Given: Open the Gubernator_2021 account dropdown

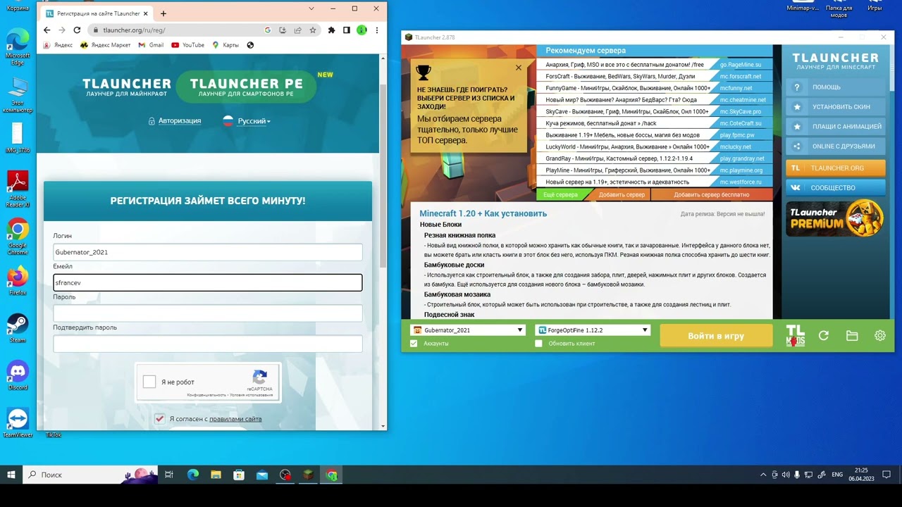Looking at the screenshot, I should 468,330.
